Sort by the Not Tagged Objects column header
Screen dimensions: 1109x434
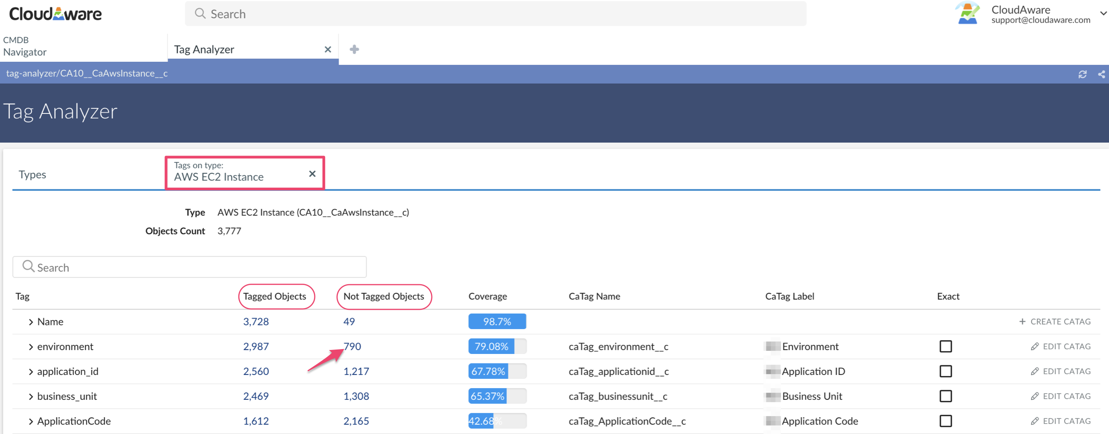click(x=384, y=297)
